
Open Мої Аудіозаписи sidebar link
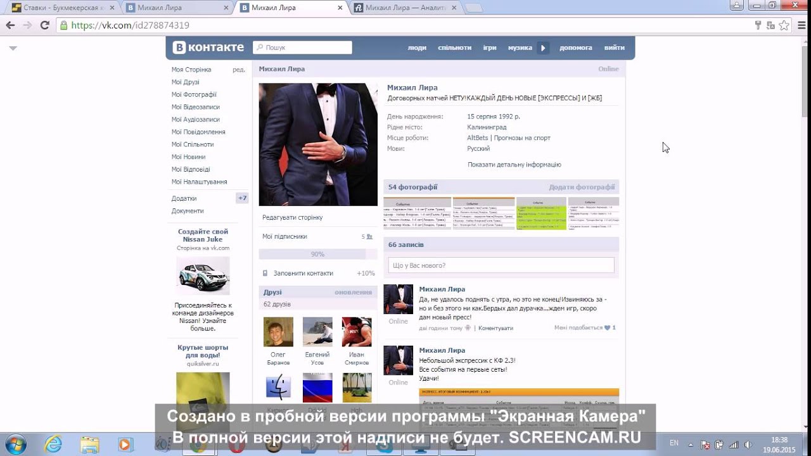click(196, 120)
